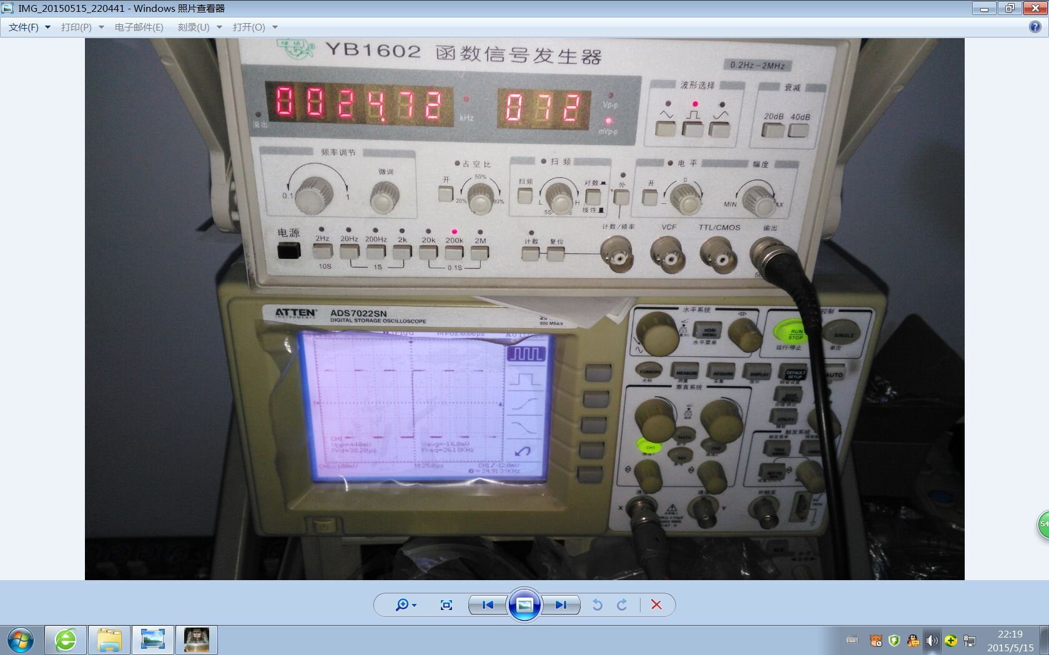Open the QQ penguin tray icon
Image resolution: width=1049 pixels, height=655 pixels.
point(913,640)
